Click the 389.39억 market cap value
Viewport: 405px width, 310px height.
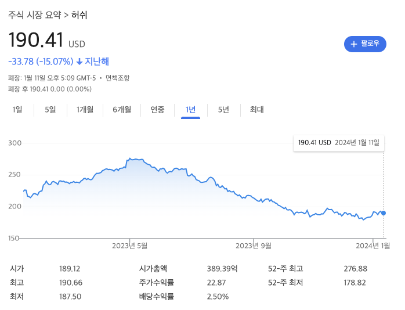tap(222, 269)
